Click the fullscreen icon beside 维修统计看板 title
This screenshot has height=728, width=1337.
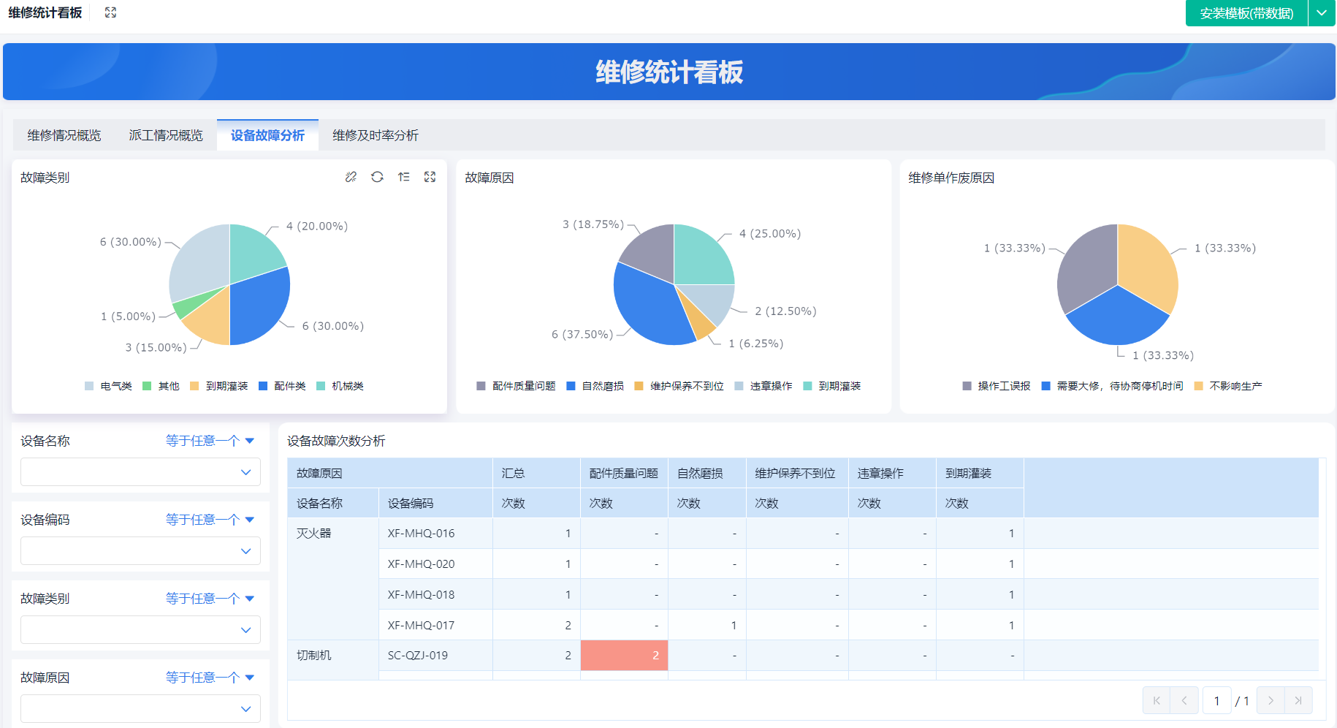click(x=110, y=12)
